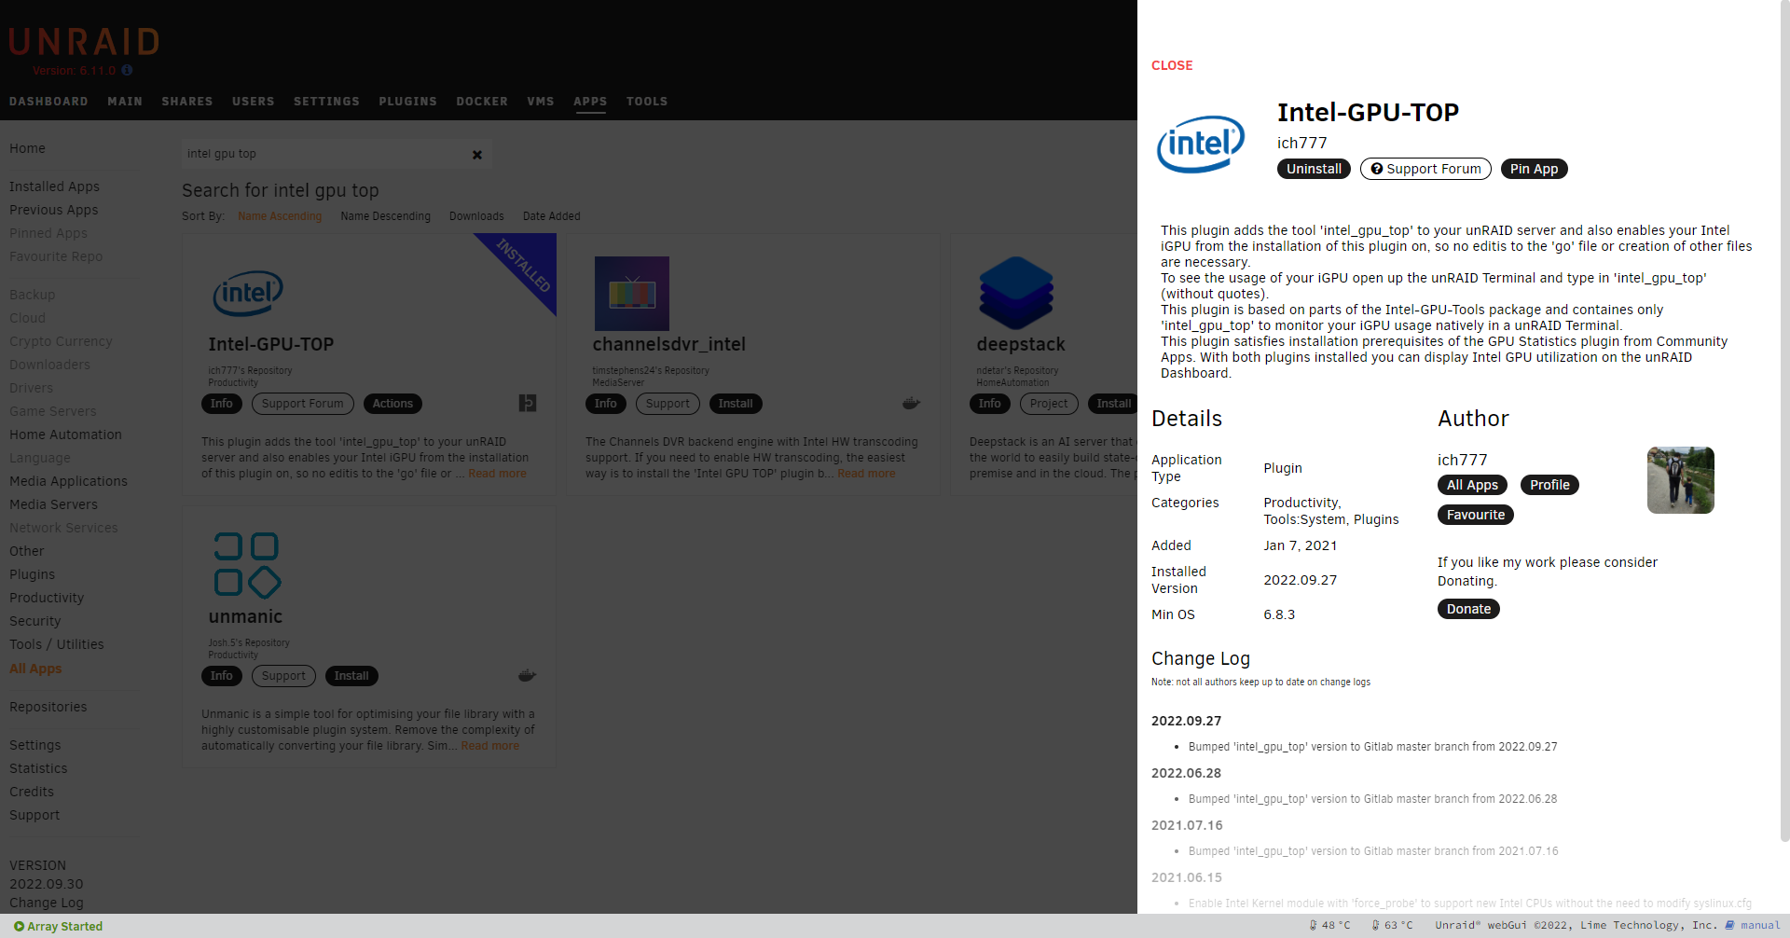Click the 63 °C temperature indicator

(1392, 925)
